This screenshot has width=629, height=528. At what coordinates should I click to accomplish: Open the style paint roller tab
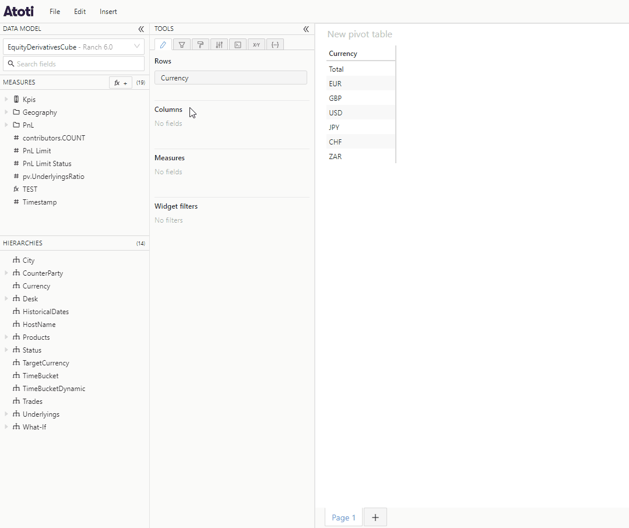pos(200,44)
